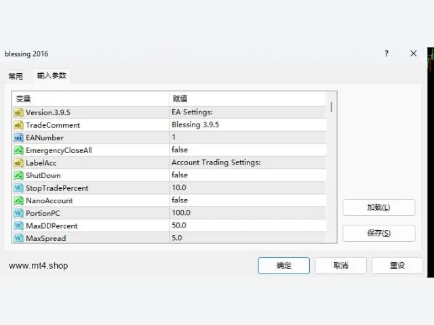Select the EA Settings: value cell
Screen dimensions: 434x325
[248, 112]
